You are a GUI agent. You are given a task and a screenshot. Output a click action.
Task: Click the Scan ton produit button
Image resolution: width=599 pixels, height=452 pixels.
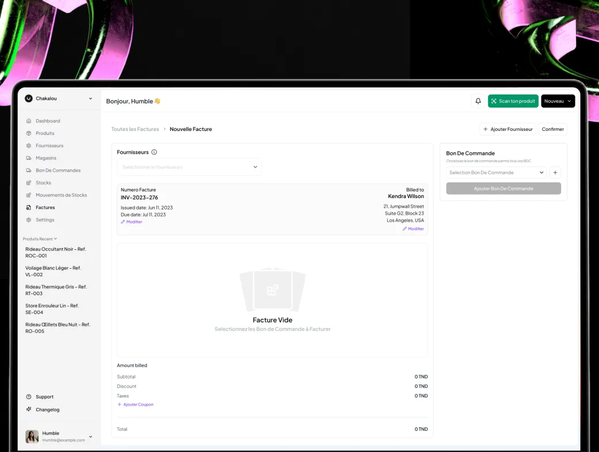pos(513,101)
